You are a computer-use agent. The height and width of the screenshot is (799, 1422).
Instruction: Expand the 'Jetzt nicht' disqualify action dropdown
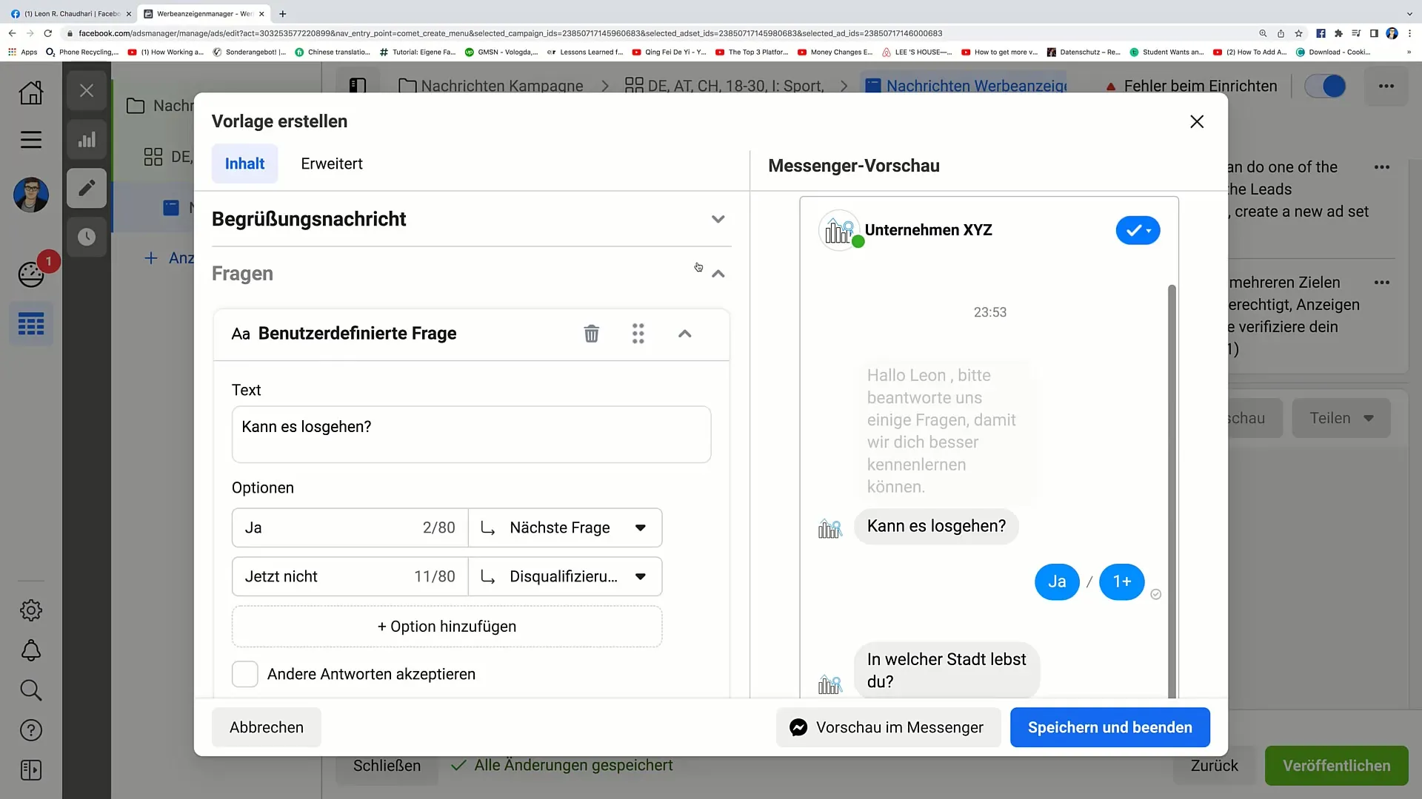pos(641,576)
